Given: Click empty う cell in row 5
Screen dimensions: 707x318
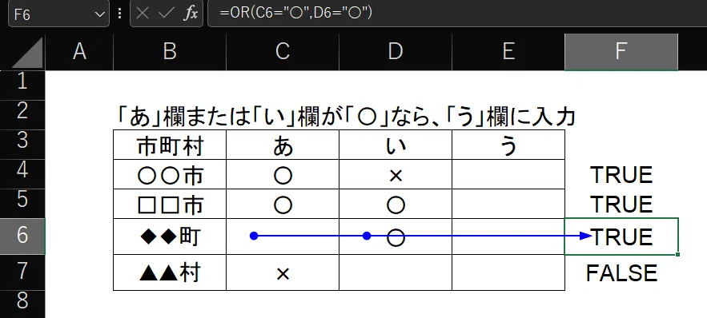Looking at the screenshot, I should [508, 205].
